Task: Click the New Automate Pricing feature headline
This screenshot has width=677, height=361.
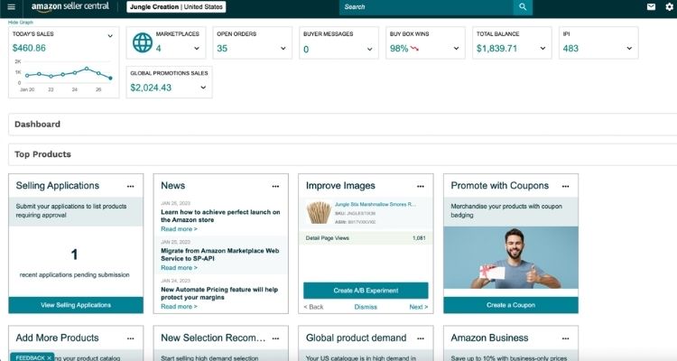Action: 219,293
